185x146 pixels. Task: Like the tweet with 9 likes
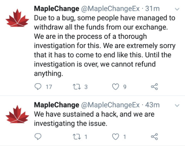pos(115,87)
